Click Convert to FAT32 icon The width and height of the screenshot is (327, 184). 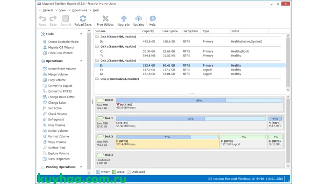point(44,91)
